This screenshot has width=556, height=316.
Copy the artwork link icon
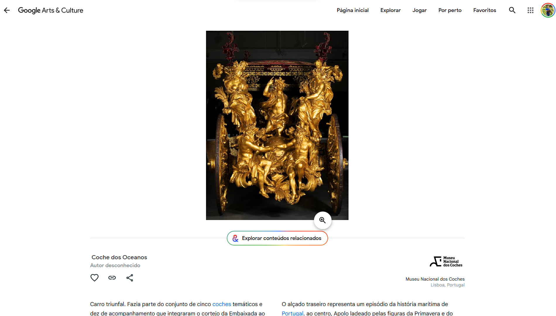(x=112, y=278)
